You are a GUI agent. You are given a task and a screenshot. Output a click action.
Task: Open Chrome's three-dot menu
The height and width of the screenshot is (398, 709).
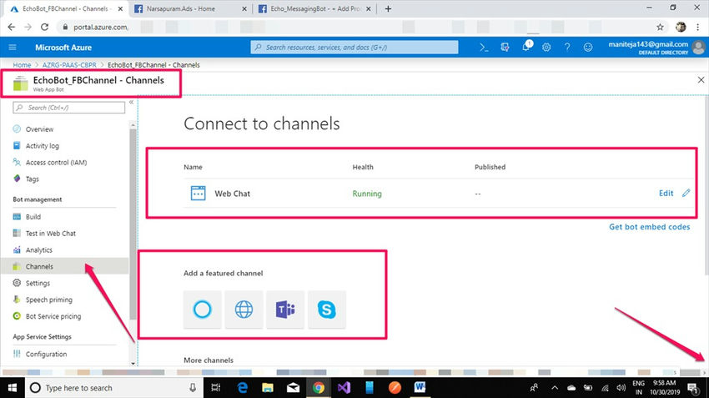tap(698, 28)
